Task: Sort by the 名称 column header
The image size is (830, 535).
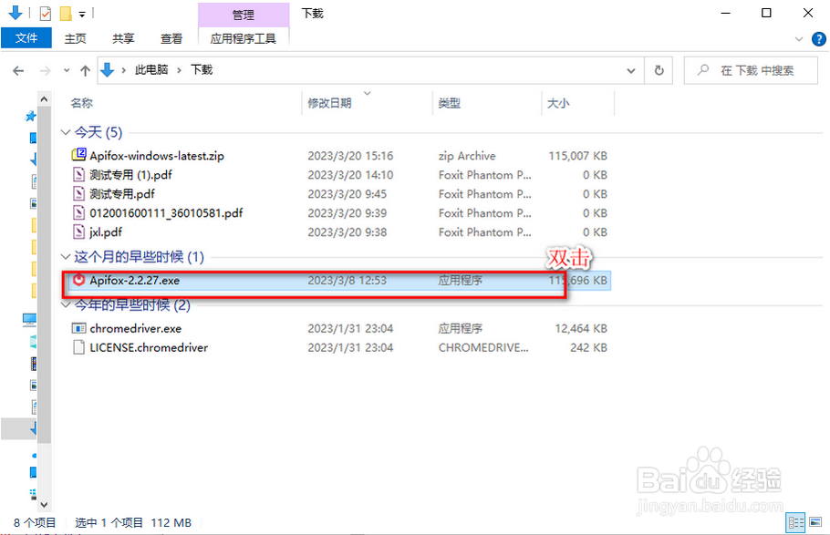Action: click(81, 103)
